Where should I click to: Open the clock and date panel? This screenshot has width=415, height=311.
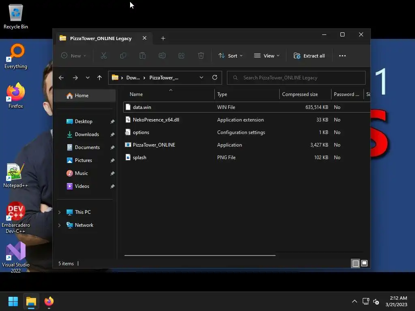396,301
